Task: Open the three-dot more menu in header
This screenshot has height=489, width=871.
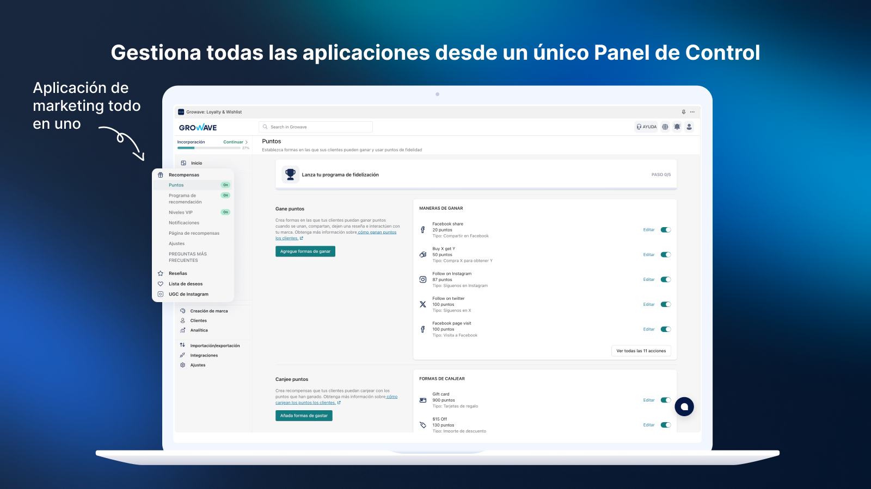Action: (x=692, y=112)
